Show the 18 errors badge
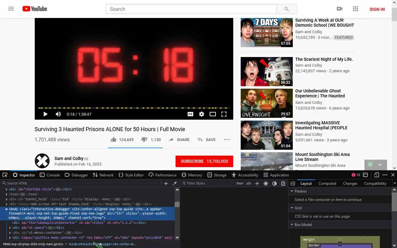The width and height of the screenshot is (397, 248). tap(356, 175)
